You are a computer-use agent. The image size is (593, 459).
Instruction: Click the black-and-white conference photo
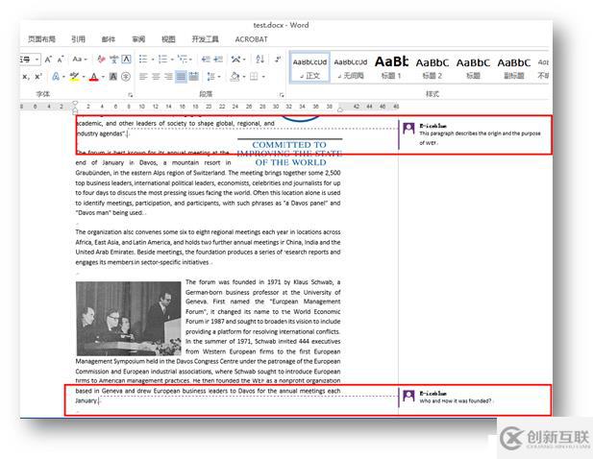tap(128, 318)
